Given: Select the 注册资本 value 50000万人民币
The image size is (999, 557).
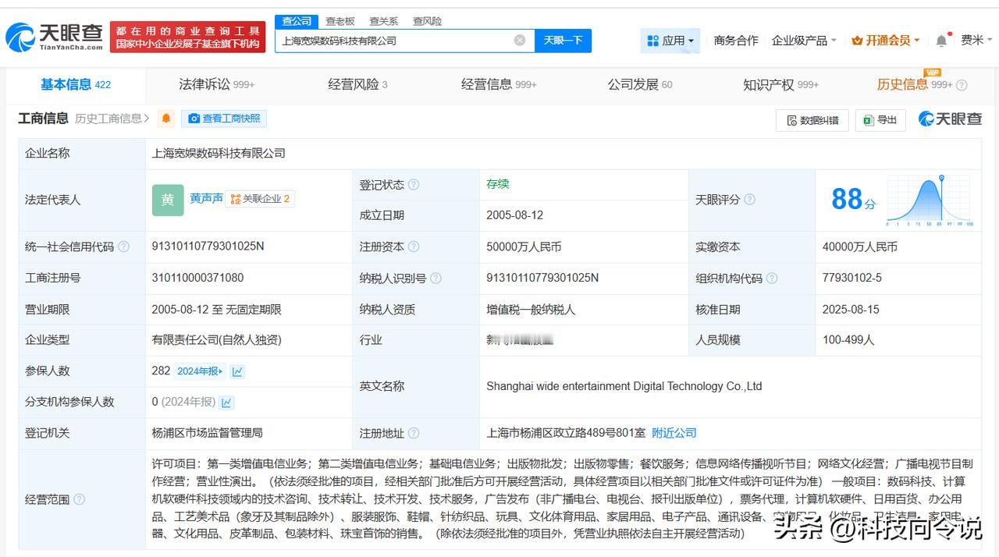Looking at the screenshot, I should (524, 247).
